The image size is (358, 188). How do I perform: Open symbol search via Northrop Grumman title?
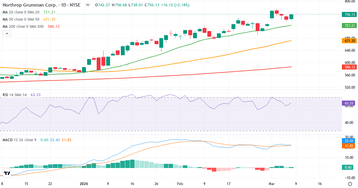coord(30,5)
